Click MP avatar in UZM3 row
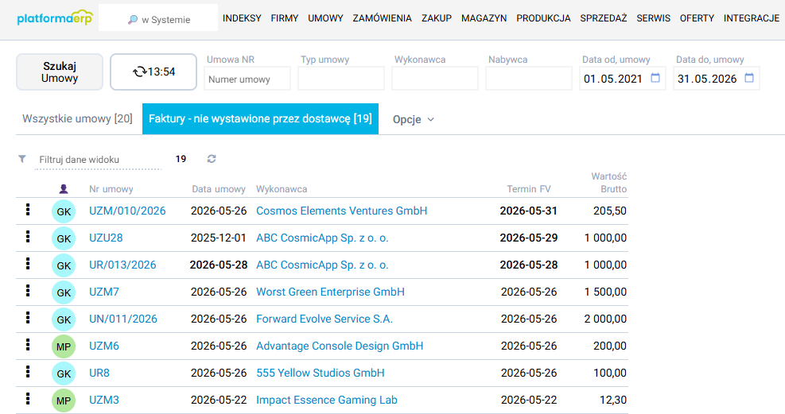 64,400
